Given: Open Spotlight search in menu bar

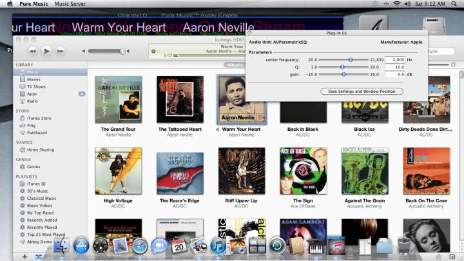Looking at the screenshot, I should pyautogui.click(x=454, y=4).
